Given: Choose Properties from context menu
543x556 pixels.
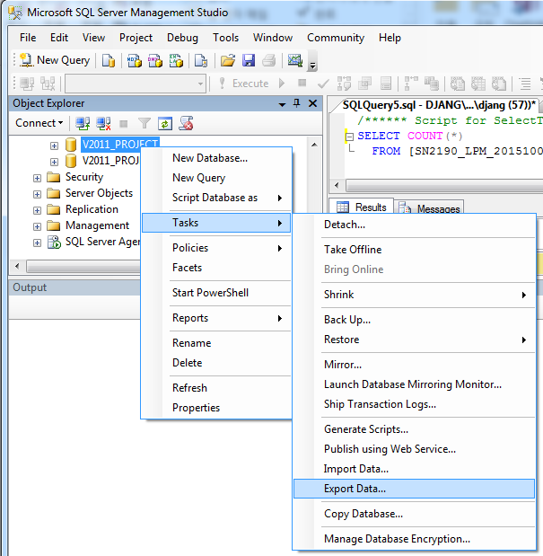Looking at the screenshot, I should coord(216,408).
